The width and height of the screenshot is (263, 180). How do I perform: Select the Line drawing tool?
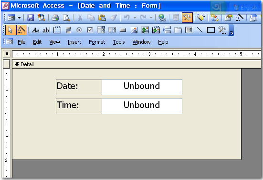200,30
